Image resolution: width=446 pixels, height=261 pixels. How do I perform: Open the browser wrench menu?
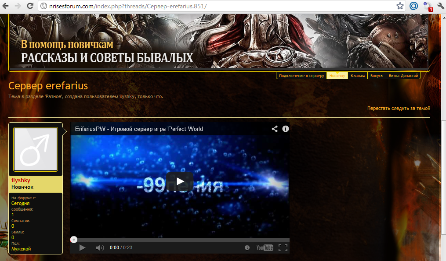coord(441,6)
